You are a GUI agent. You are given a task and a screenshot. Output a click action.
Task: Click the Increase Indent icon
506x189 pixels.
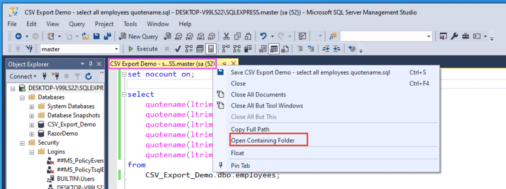pos(337,49)
